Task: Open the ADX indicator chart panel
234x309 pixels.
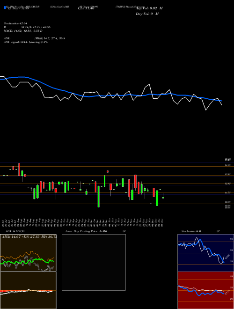Action: pyautogui.click(x=28, y=253)
